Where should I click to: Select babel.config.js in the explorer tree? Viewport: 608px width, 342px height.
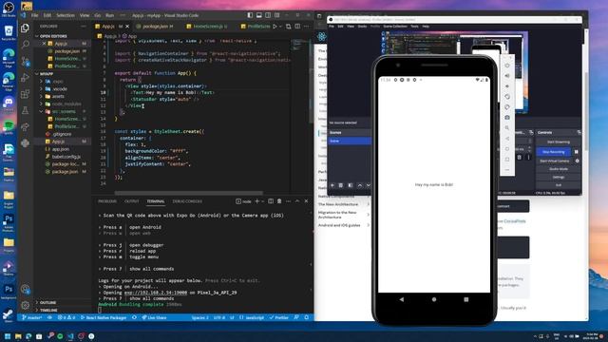[66, 157]
